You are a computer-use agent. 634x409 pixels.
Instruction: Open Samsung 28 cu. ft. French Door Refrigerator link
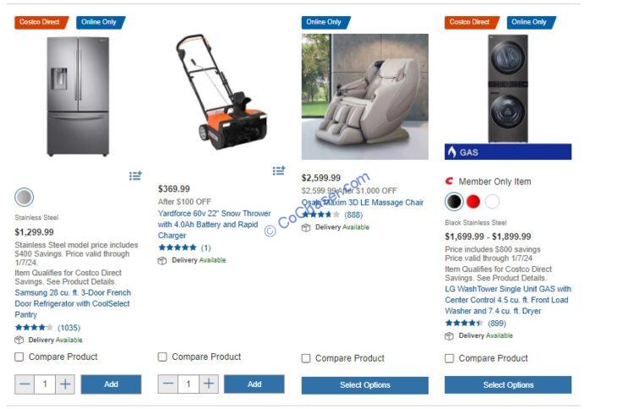pyautogui.click(x=73, y=303)
